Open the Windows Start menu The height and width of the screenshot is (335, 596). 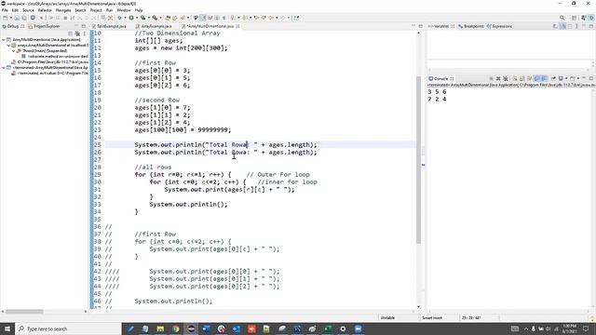7,328
